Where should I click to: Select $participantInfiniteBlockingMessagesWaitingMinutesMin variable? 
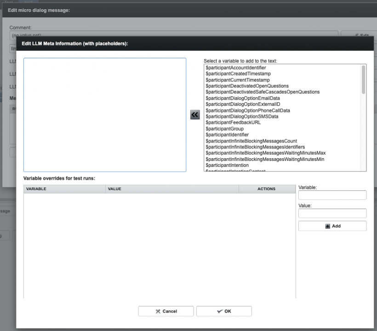tap(265, 159)
